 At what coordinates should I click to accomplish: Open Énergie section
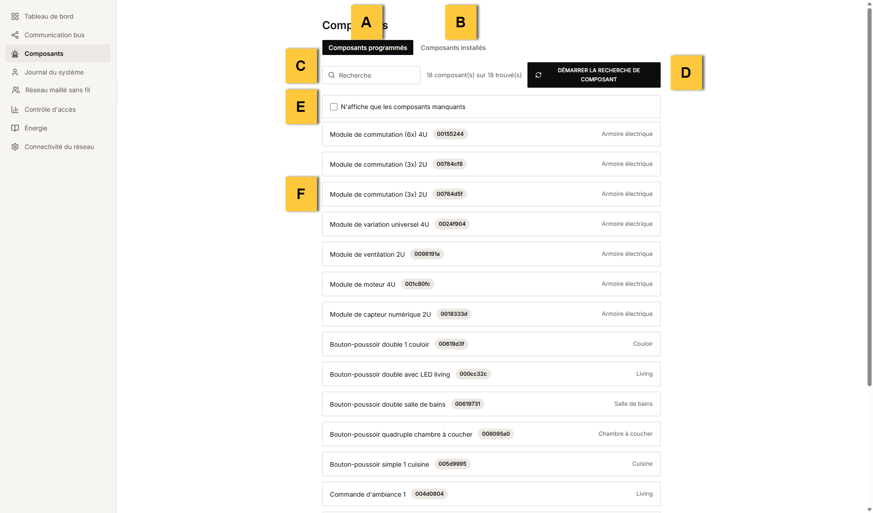click(x=58, y=128)
